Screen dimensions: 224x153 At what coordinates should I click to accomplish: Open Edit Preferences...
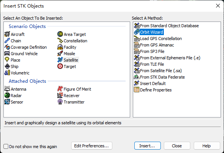[x=92, y=146]
